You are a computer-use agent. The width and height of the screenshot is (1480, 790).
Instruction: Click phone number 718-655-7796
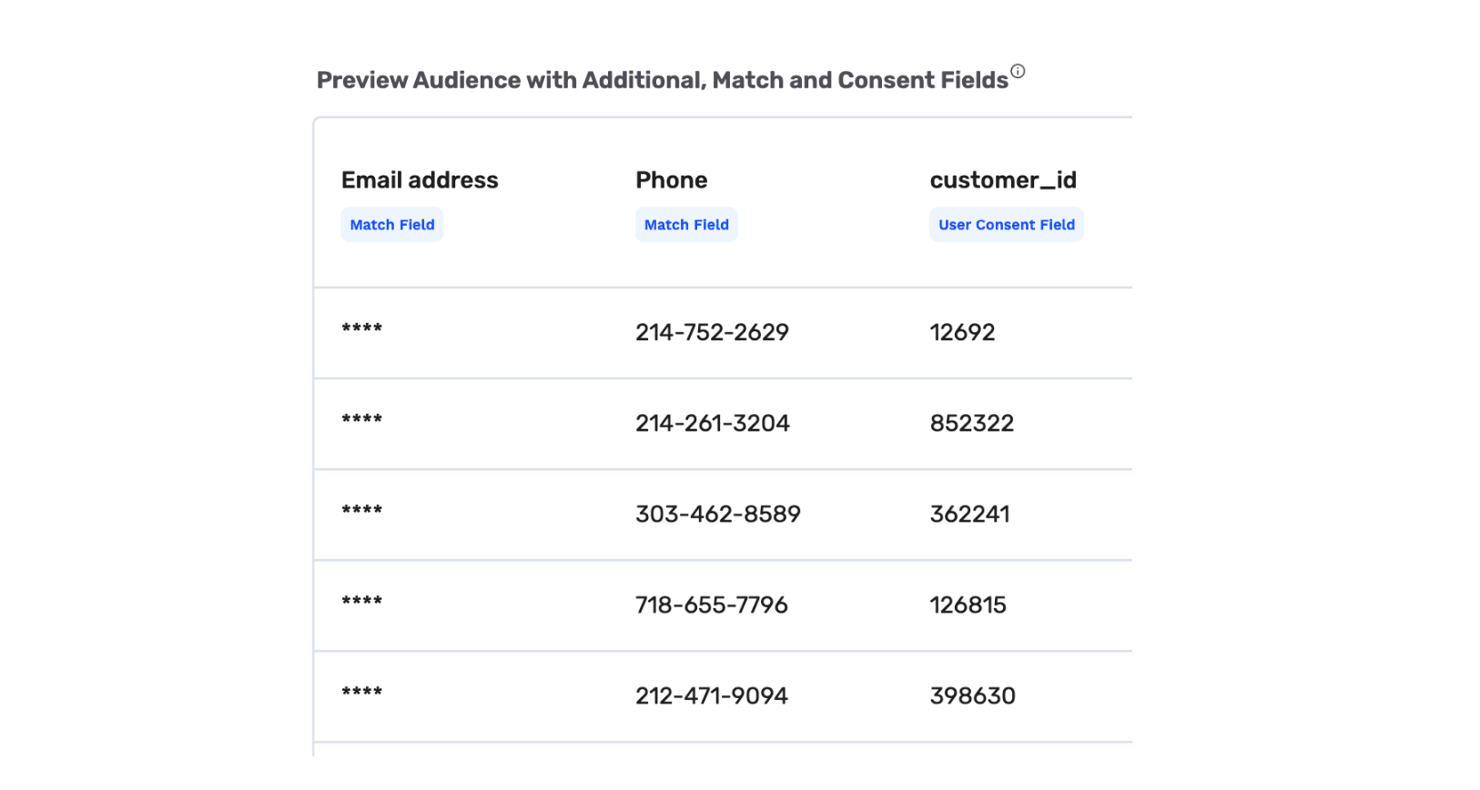[x=711, y=605]
